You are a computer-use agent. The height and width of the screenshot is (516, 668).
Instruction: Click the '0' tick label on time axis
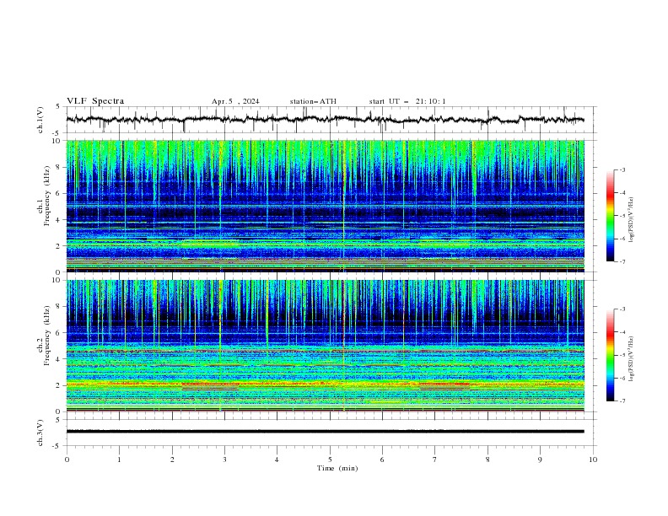coord(67,460)
